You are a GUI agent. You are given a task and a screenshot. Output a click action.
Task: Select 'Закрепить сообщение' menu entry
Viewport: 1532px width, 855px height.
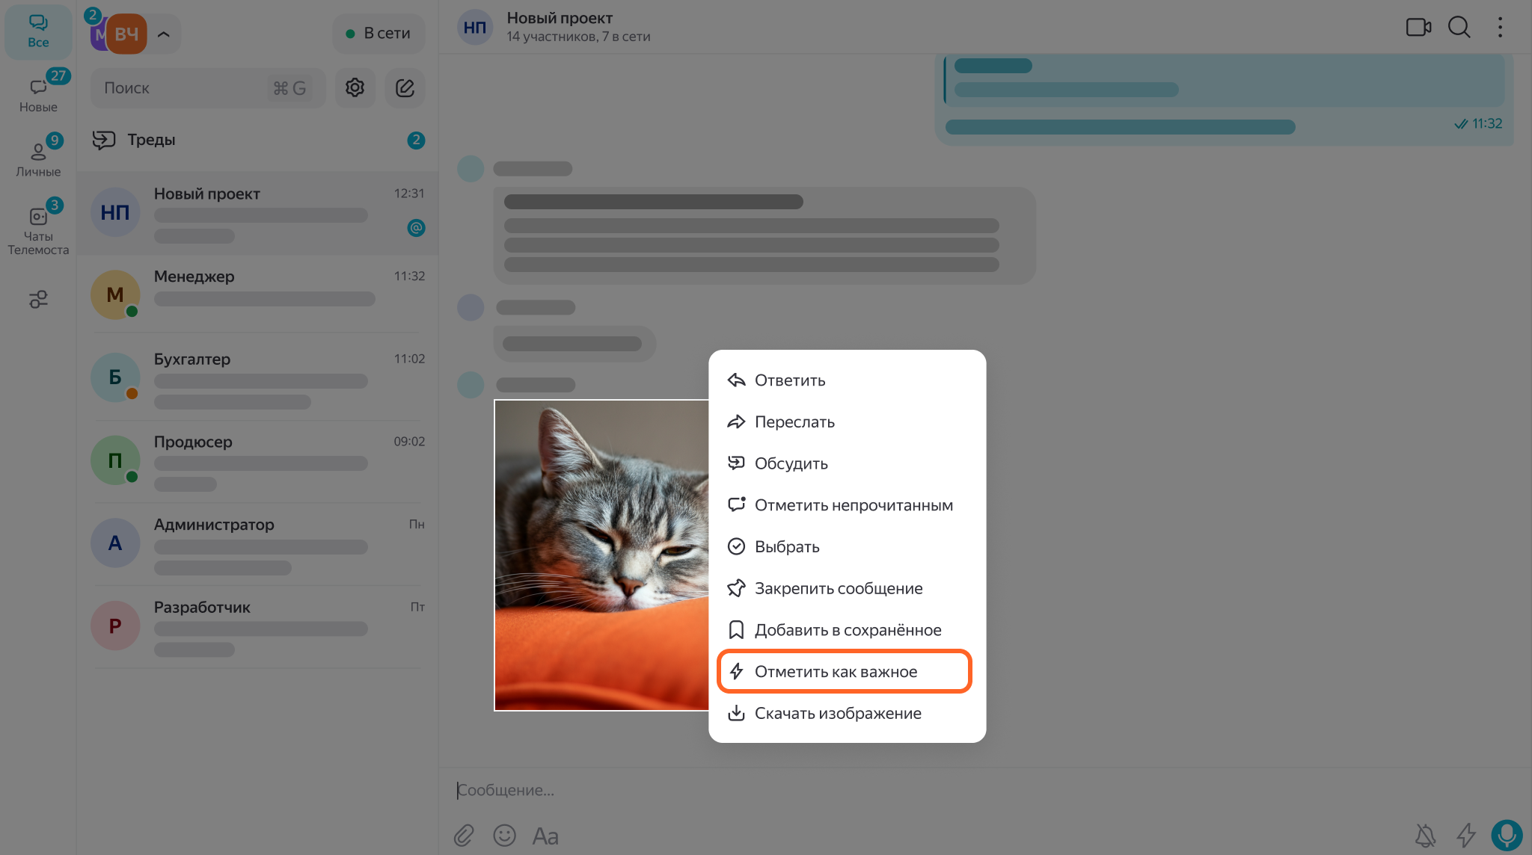pyautogui.click(x=838, y=588)
